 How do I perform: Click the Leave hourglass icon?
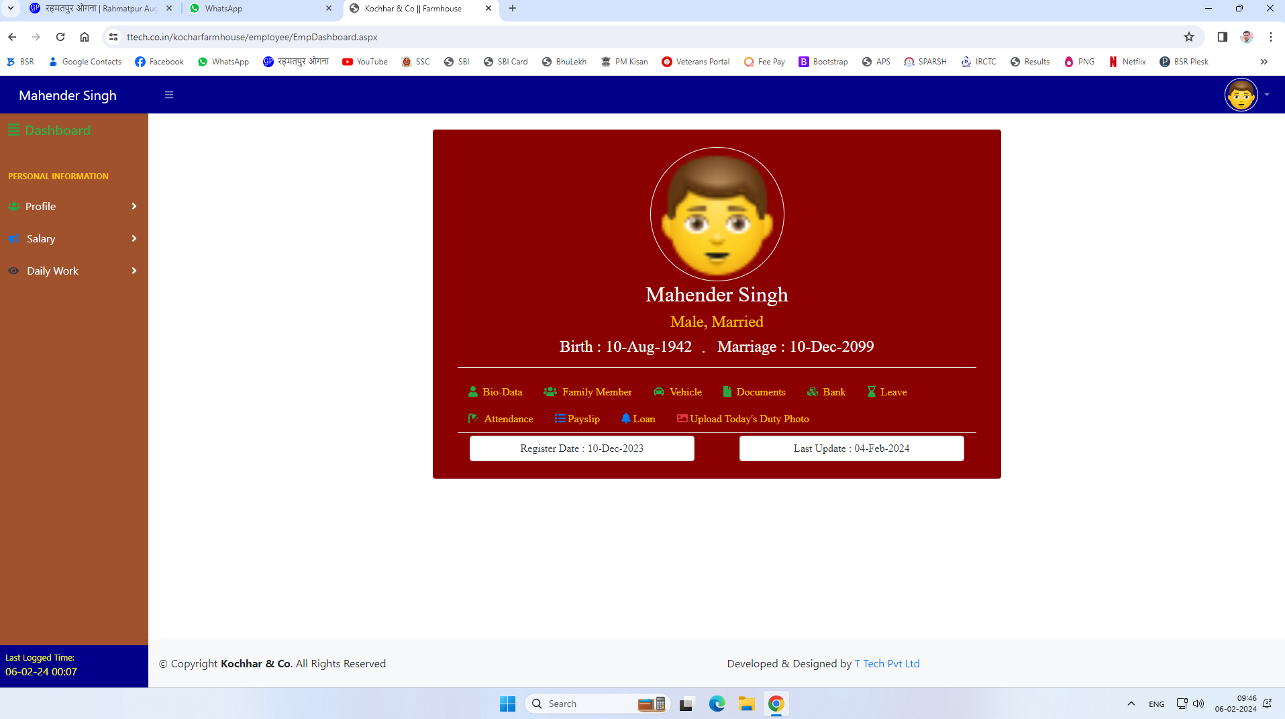click(871, 391)
